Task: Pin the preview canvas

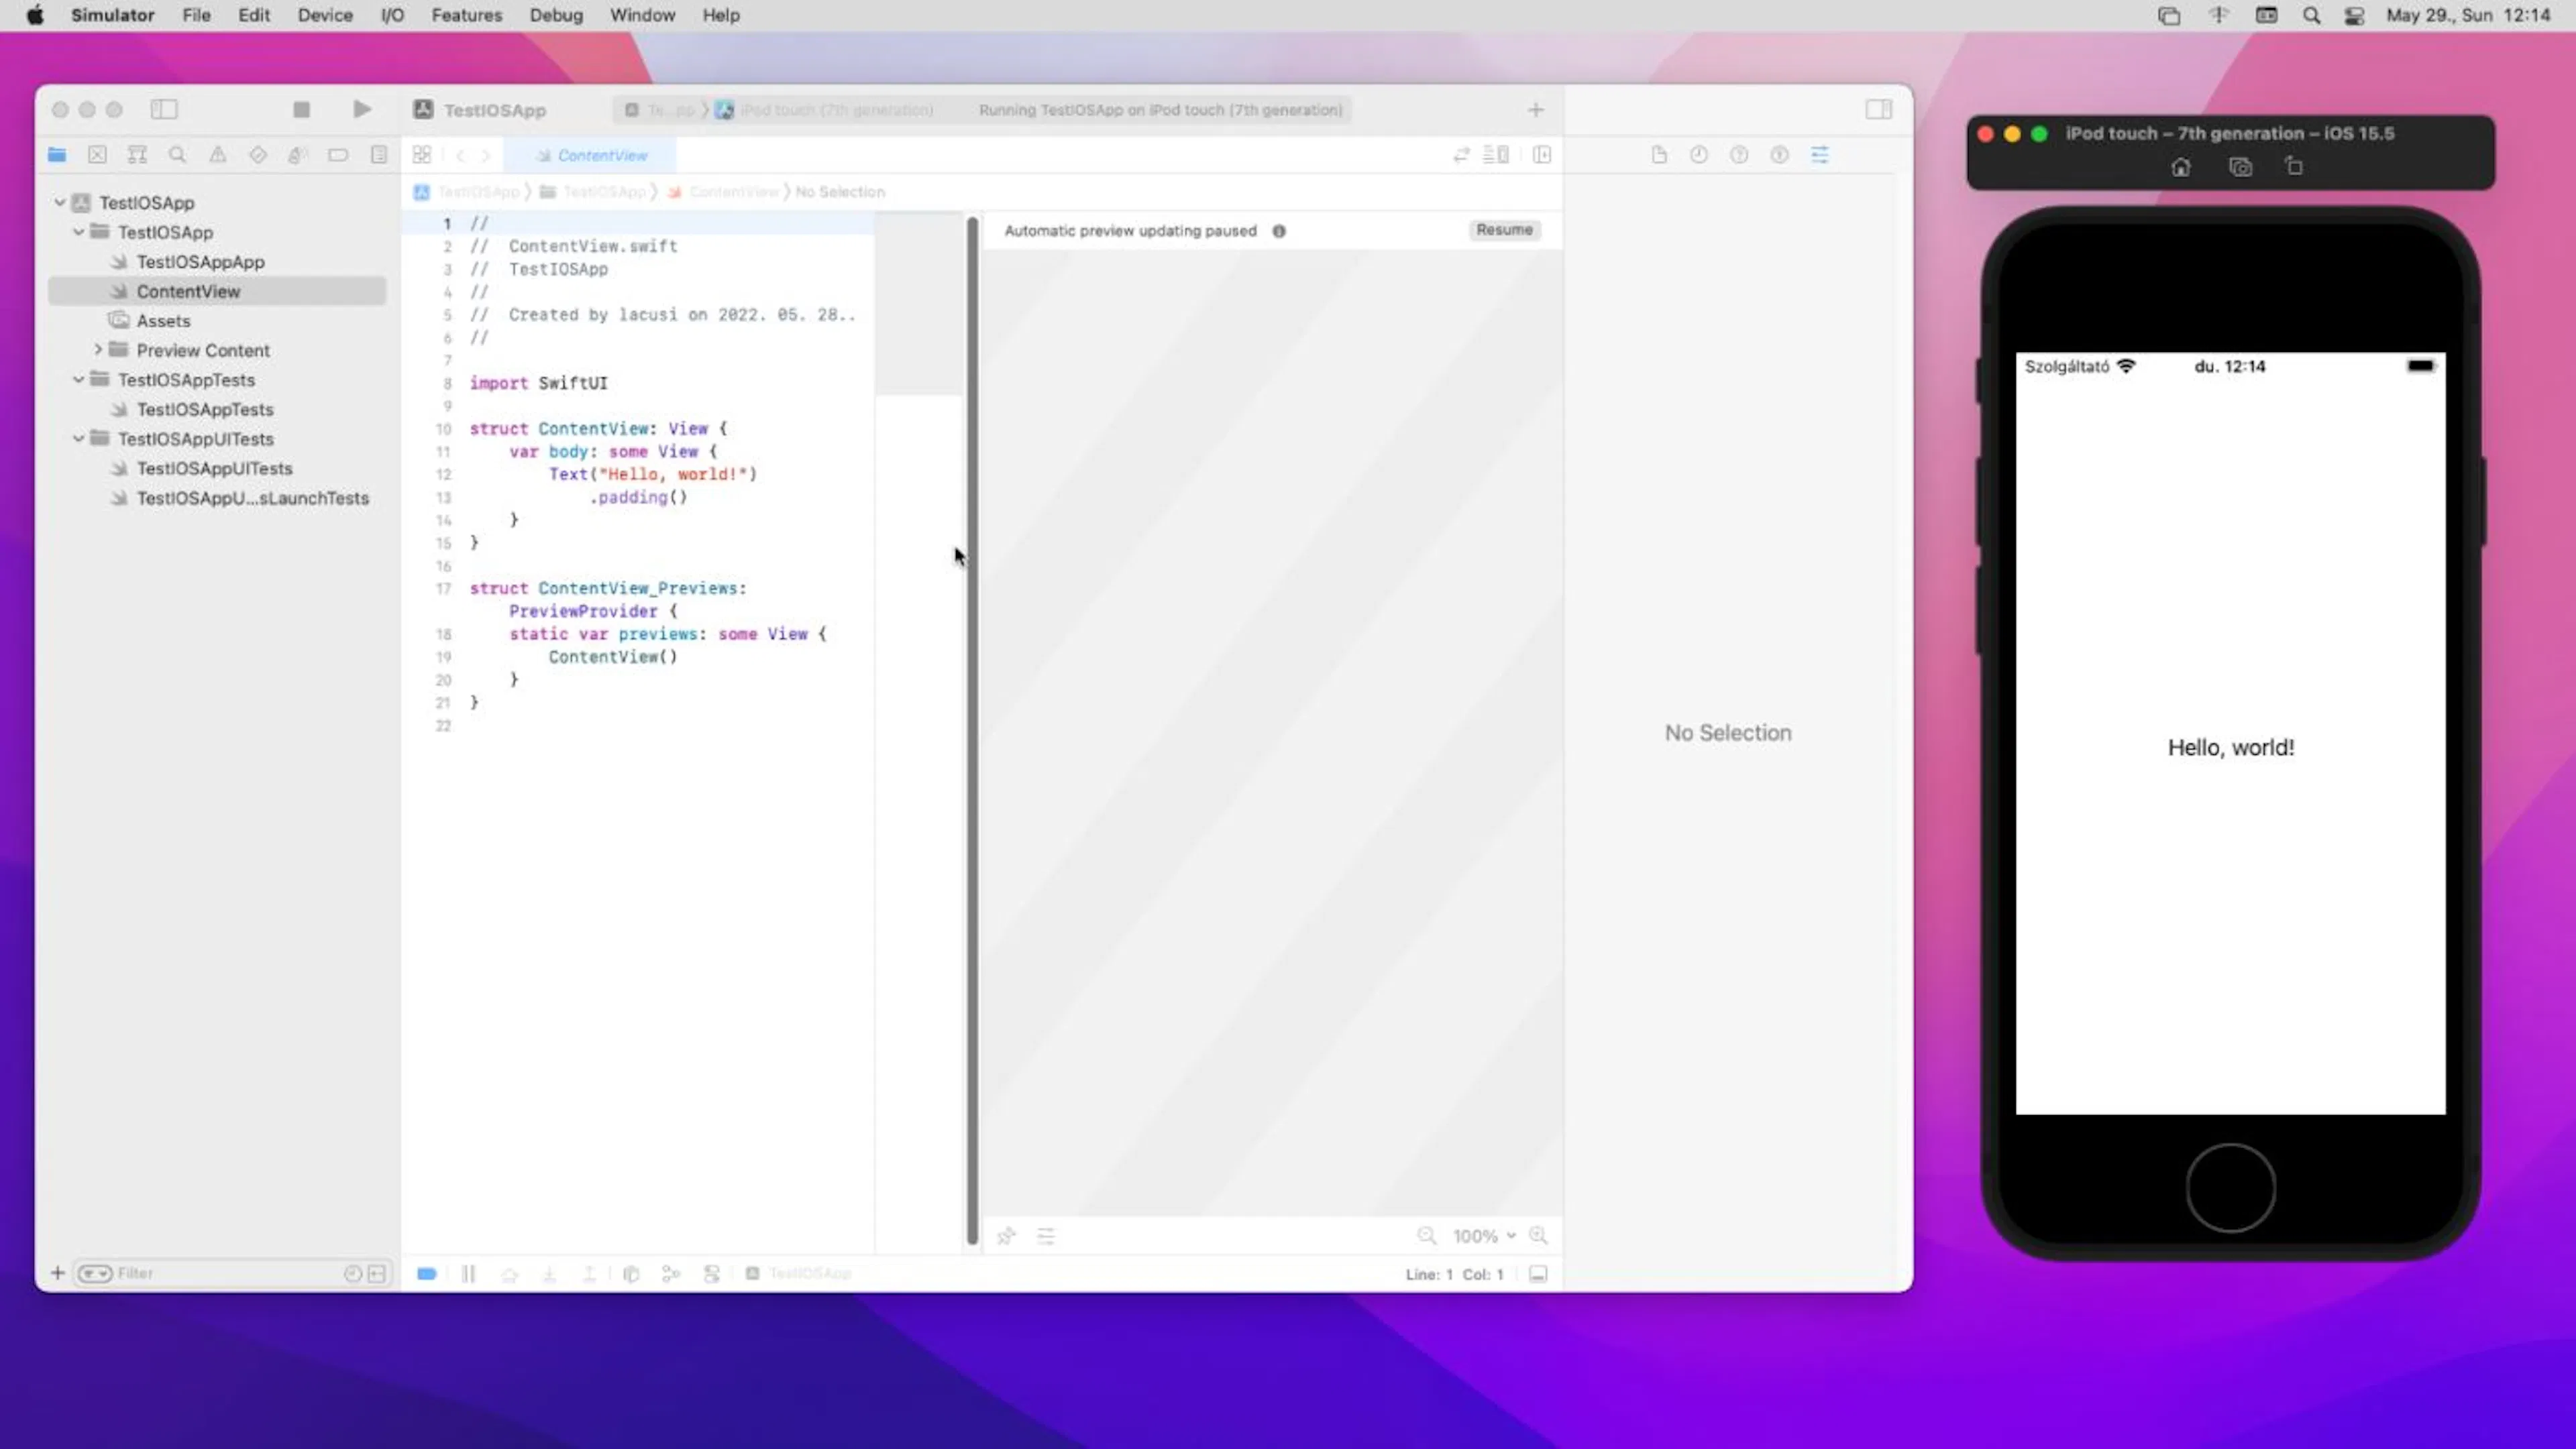Action: pos(1006,1236)
